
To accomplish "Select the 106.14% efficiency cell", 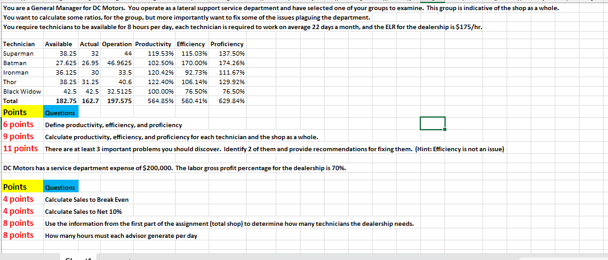I will [x=191, y=82].
